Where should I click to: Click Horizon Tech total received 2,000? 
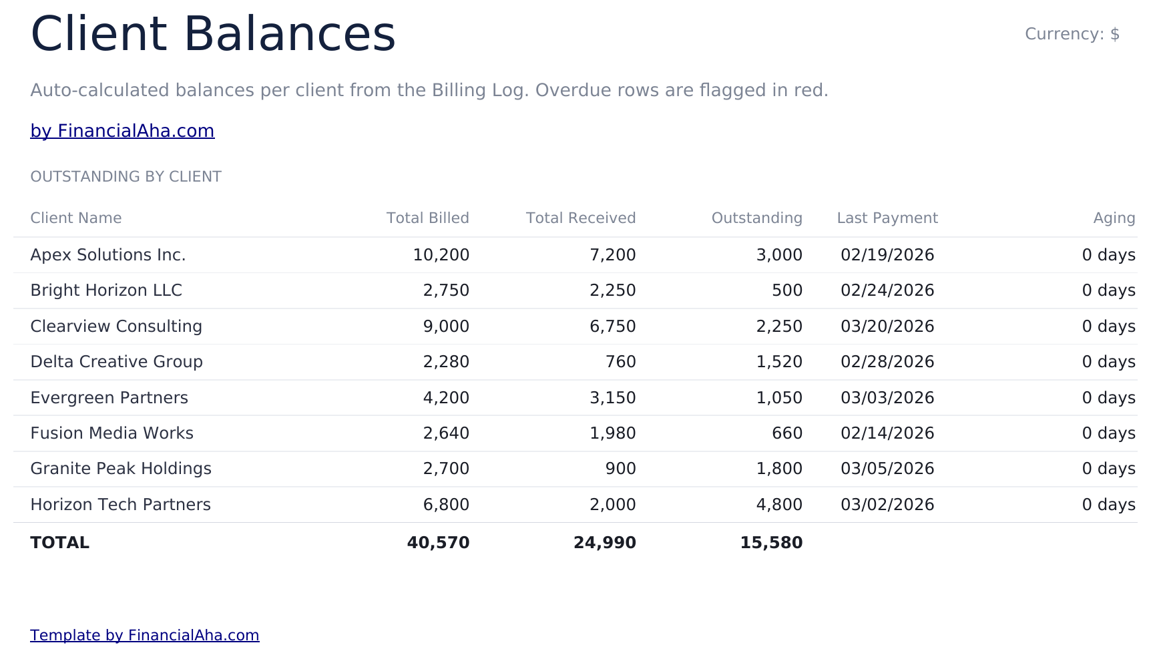(x=613, y=505)
